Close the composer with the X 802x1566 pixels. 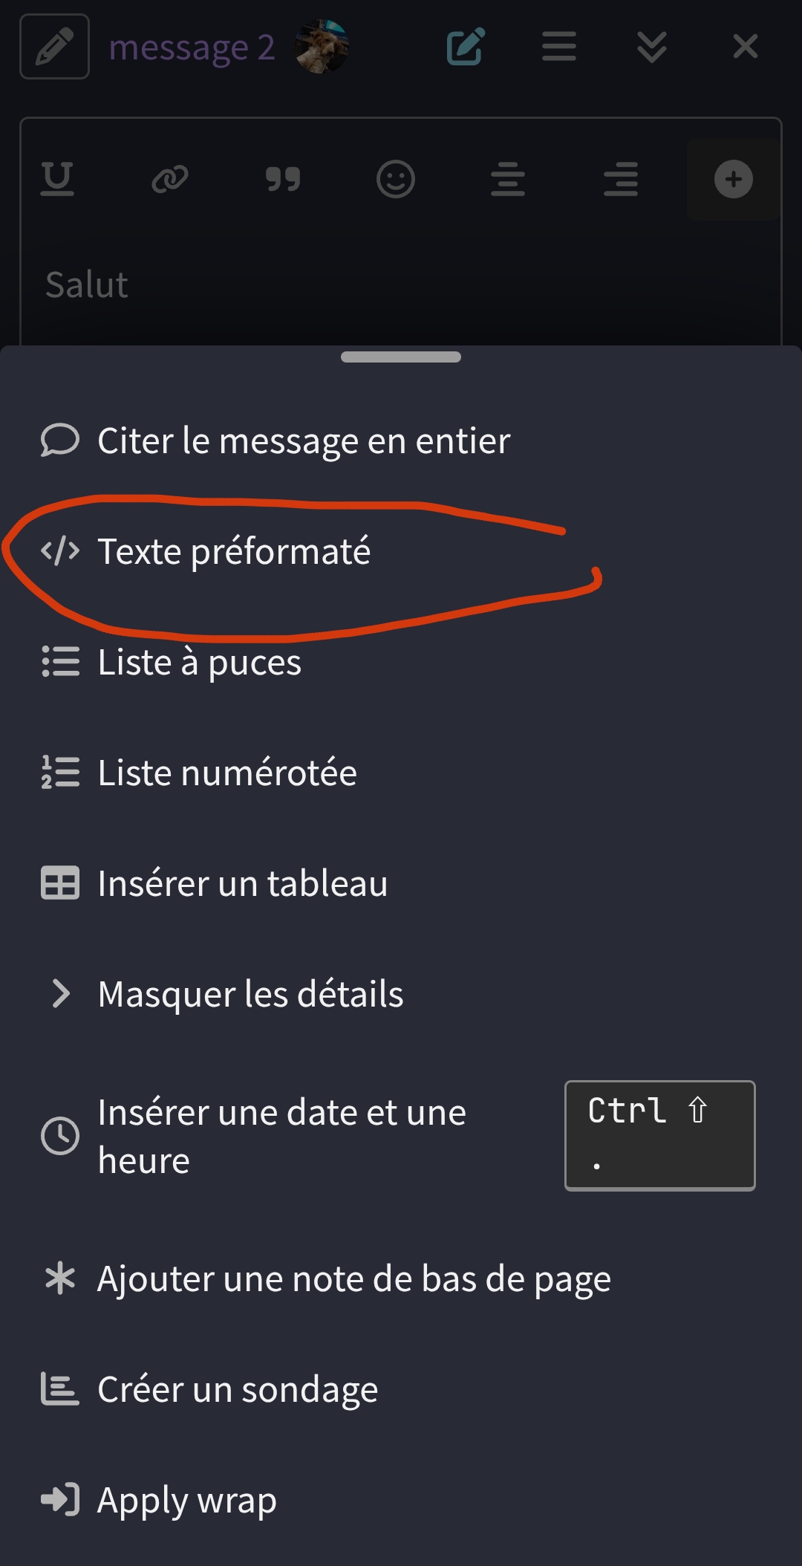point(745,47)
